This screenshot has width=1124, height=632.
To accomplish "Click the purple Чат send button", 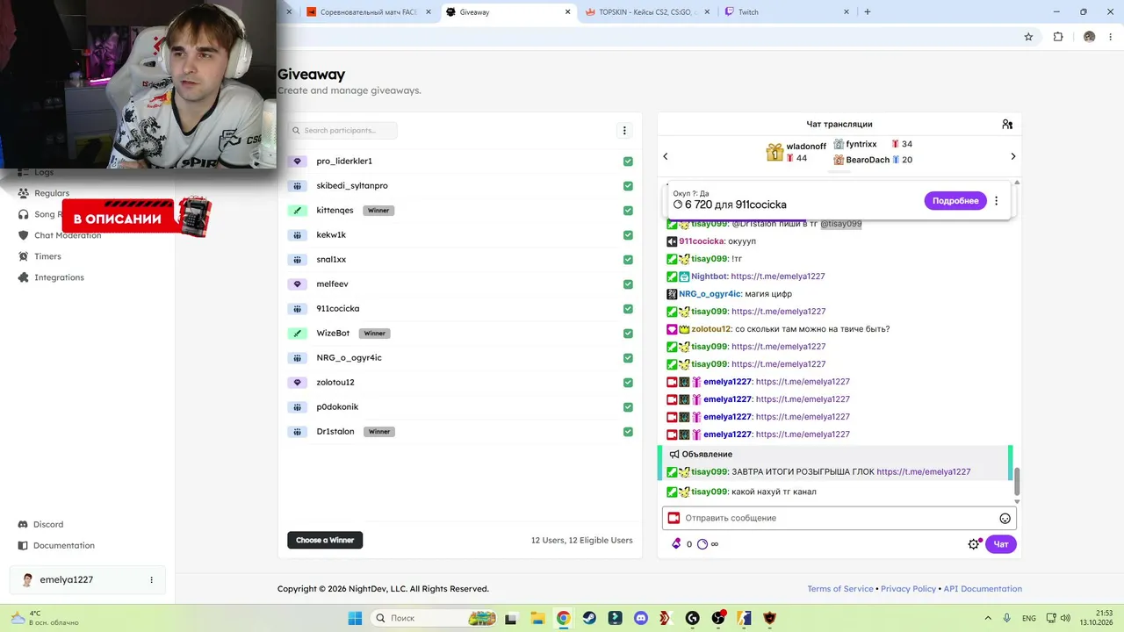I will (1001, 544).
